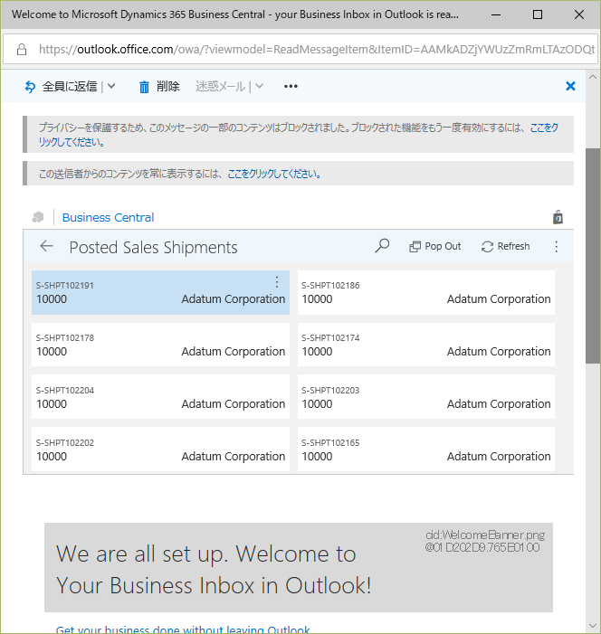Open the vertical ellipsis menu beside Refresh
The width and height of the screenshot is (601, 634).
[557, 246]
